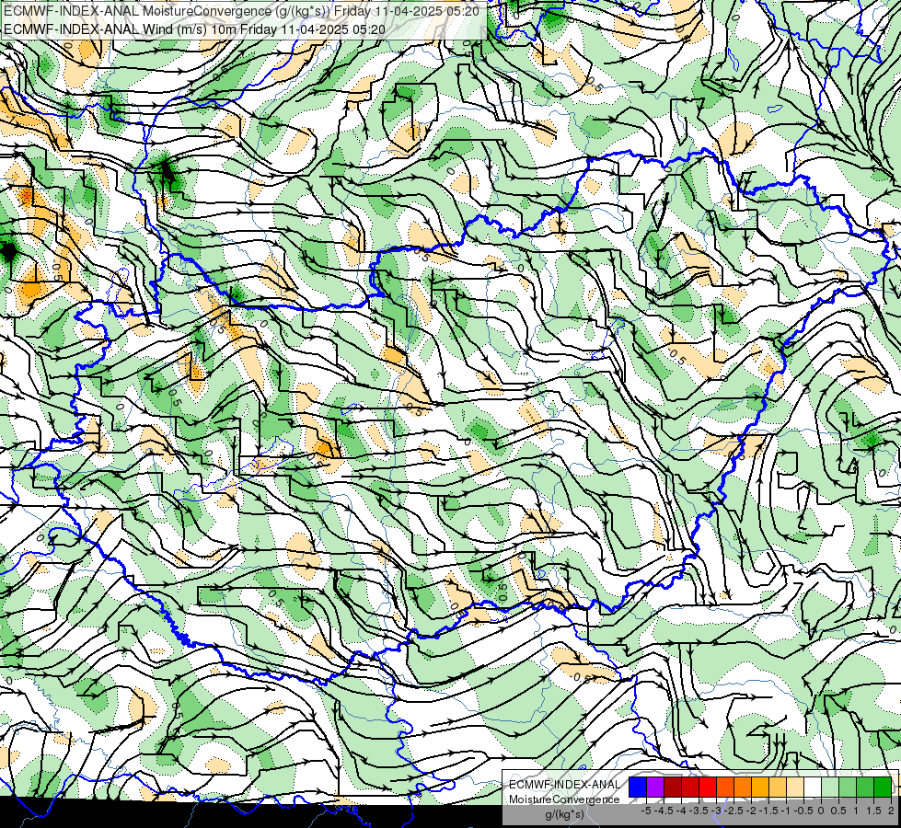Select the dark maroon swatch between -4.5 and -4
901x828 pixels.
coord(673,788)
